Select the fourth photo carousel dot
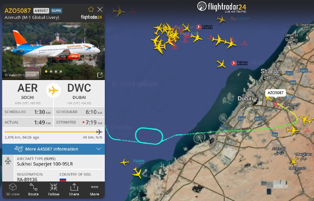 pyautogui.click(x=61, y=71)
